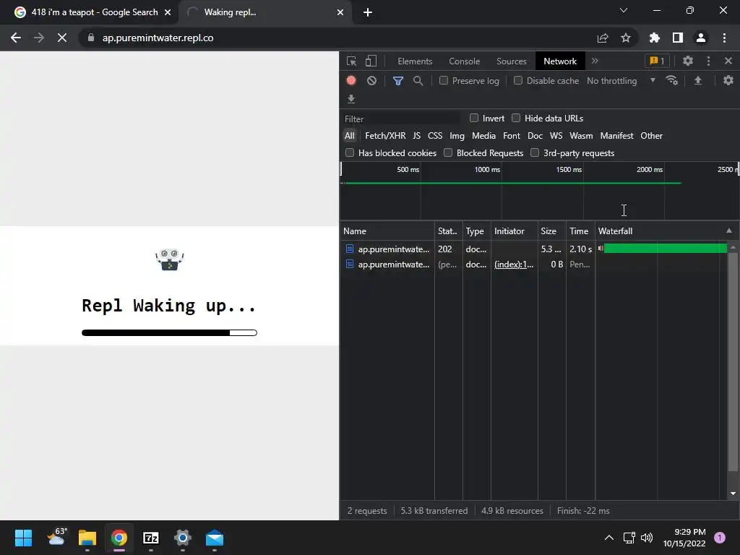The width and height of the screenshot is (740, 555).
Task: Check 3rd-party requests checkbox
Action: coord(535,152)
